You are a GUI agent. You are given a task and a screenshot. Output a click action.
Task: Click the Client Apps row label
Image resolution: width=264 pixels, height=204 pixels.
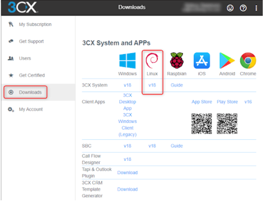(x=93, y=102)
